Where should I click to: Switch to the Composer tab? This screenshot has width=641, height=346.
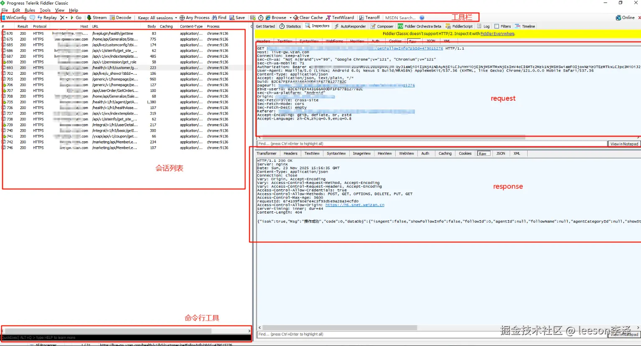coord(382,26)
